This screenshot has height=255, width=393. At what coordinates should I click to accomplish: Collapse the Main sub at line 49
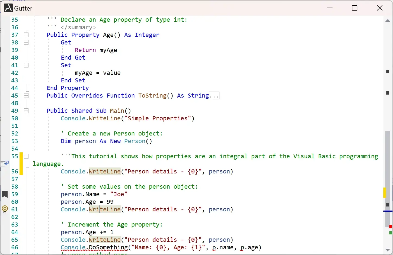(x=26, y=111)
